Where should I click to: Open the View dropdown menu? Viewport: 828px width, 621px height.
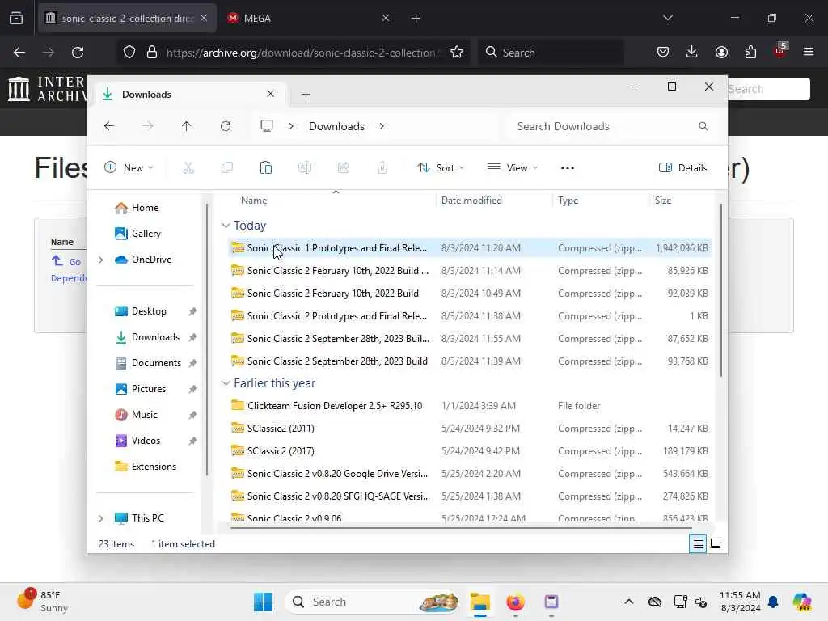pos(512,168)
